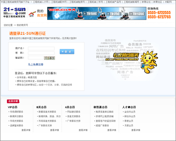Screen dimensions: 176x141
Task: Click the 我的商贸网 pencil icon
Action: 32,14
